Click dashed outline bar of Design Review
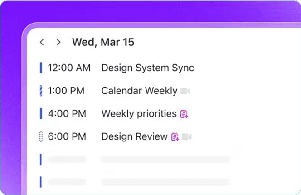 pyautogui.click(x=41, y=136)
